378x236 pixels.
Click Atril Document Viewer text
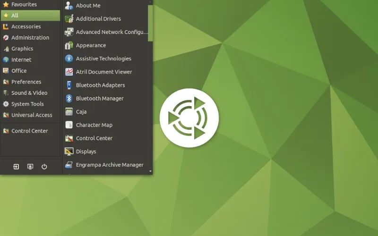(104, 72)
